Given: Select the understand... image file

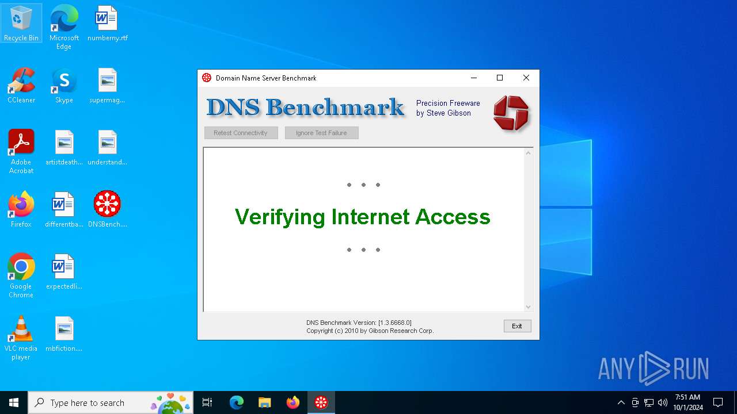Looking at the screenshot, I should click(x=107, y=148).
